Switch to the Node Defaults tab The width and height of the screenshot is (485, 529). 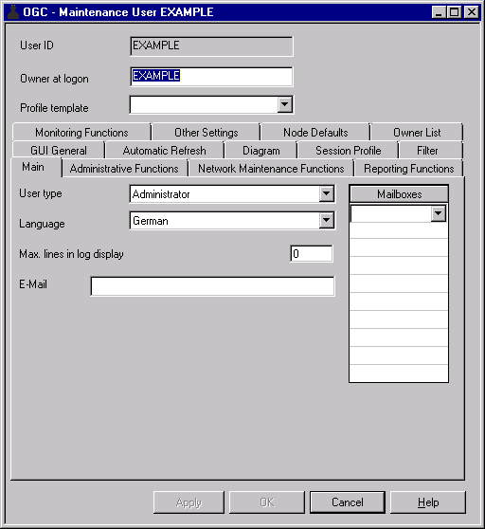[x=315, y=133]
